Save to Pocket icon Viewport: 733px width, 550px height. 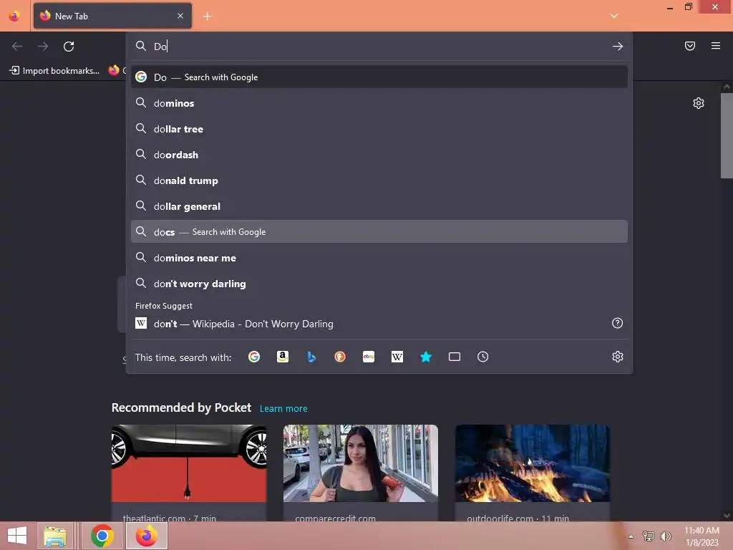point(690,46)
